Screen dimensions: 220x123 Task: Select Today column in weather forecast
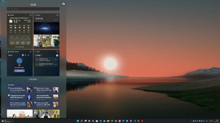coord(11,29)
